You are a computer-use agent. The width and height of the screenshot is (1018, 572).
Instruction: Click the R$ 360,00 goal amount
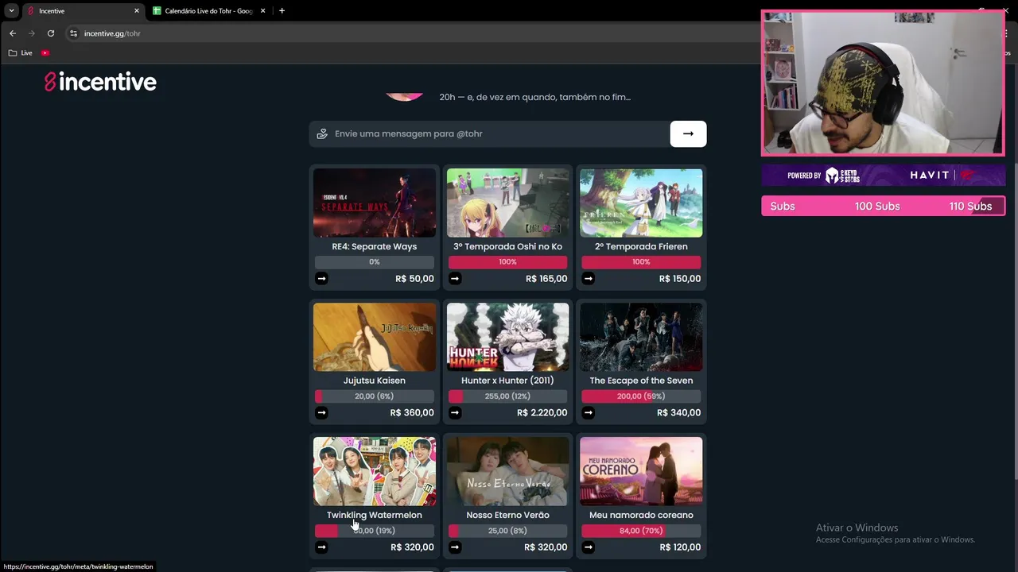click(x=412, y=412)
